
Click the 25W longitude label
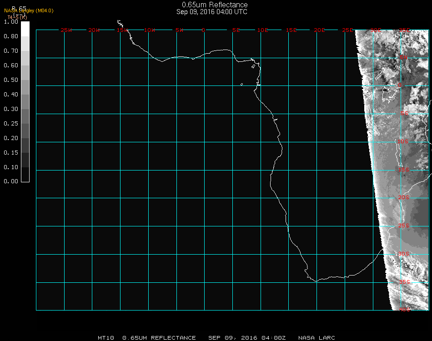pos(66,30)
